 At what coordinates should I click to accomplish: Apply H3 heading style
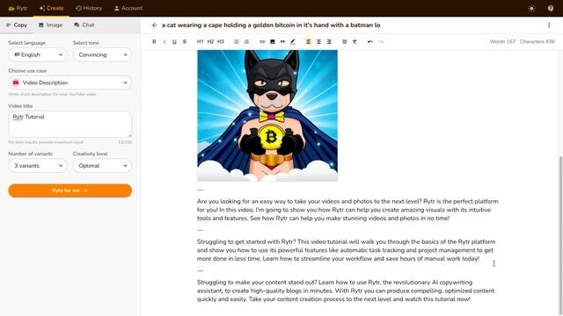221,41
